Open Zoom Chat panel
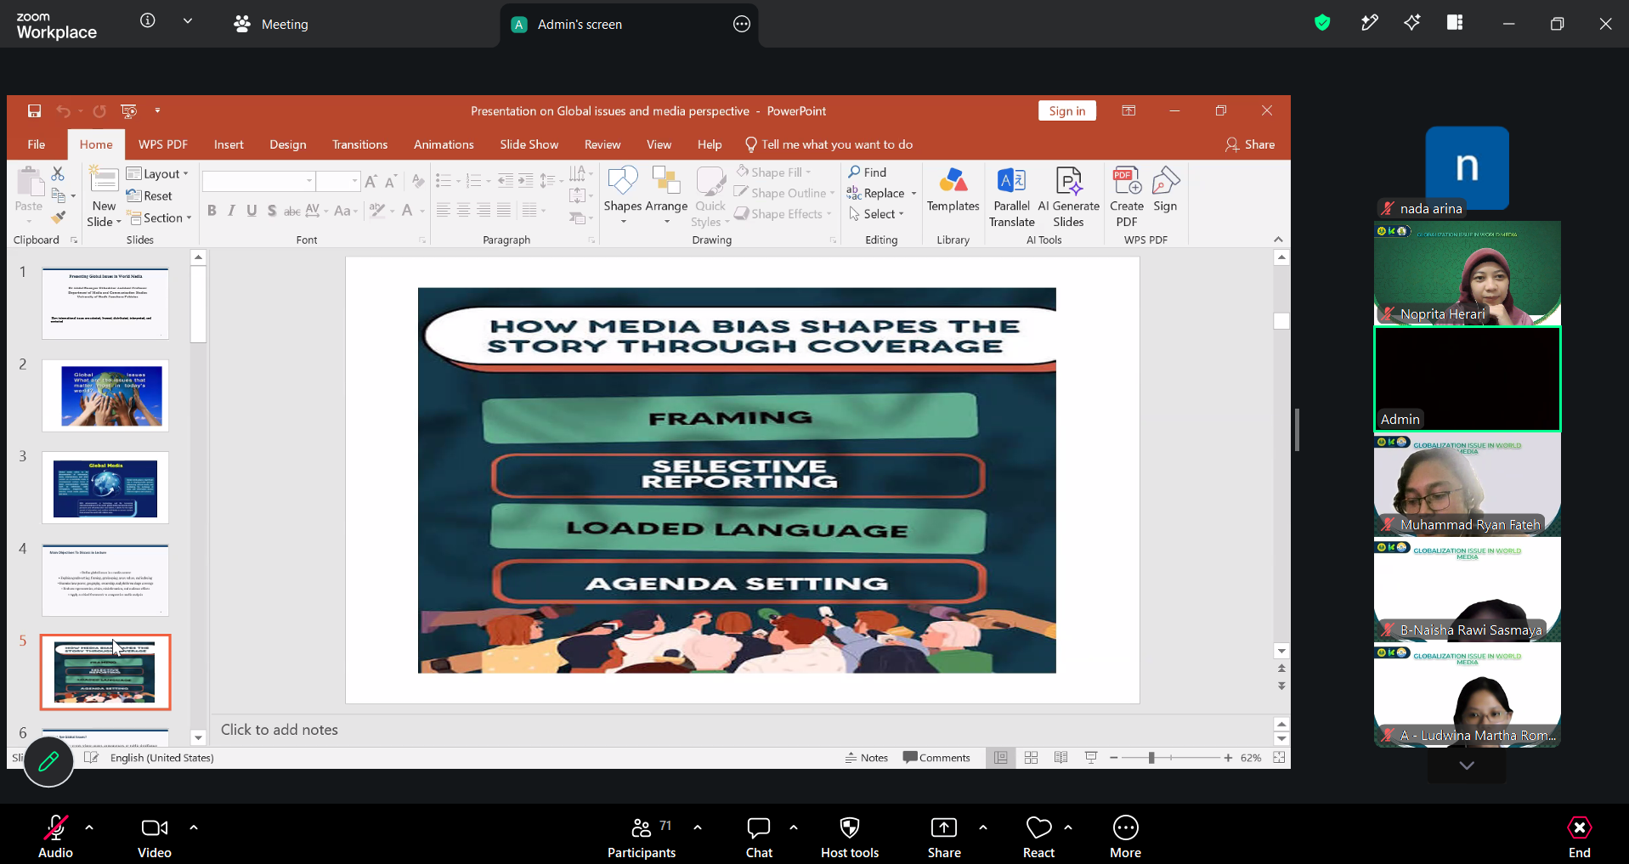This screenshot has width=1629, height=864. [x=759, y=837]
